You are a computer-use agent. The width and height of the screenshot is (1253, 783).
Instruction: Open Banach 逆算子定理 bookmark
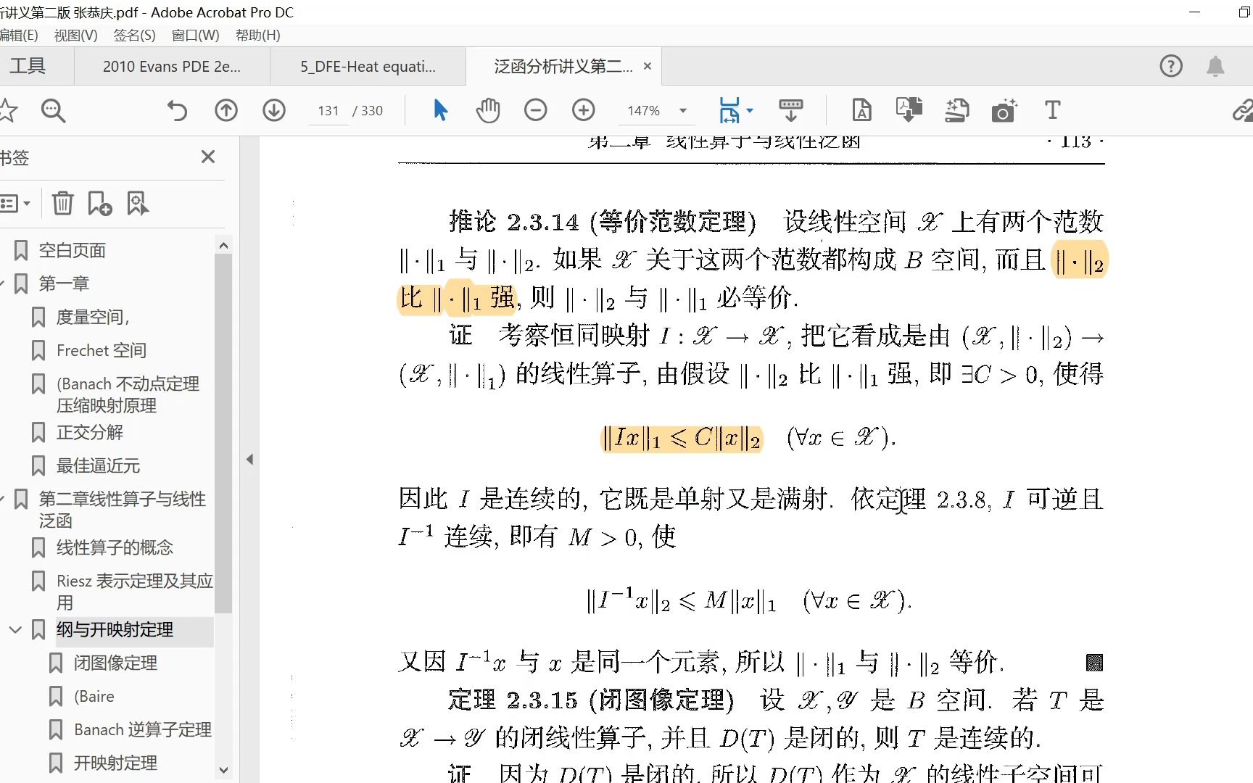coord(143,730)
